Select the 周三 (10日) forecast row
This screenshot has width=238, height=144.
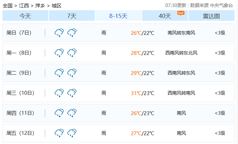pyautogui.click(x=118, y=93)
